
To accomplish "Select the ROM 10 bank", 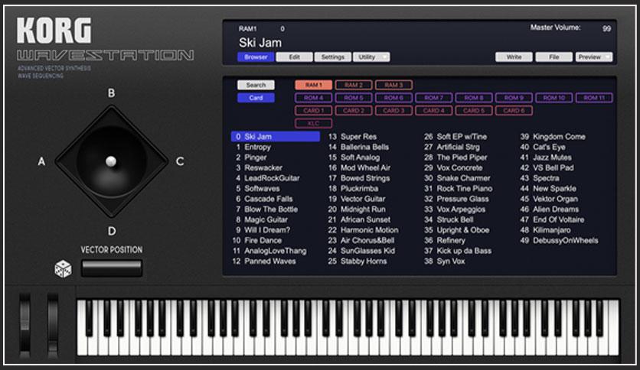I will (554, 98).
